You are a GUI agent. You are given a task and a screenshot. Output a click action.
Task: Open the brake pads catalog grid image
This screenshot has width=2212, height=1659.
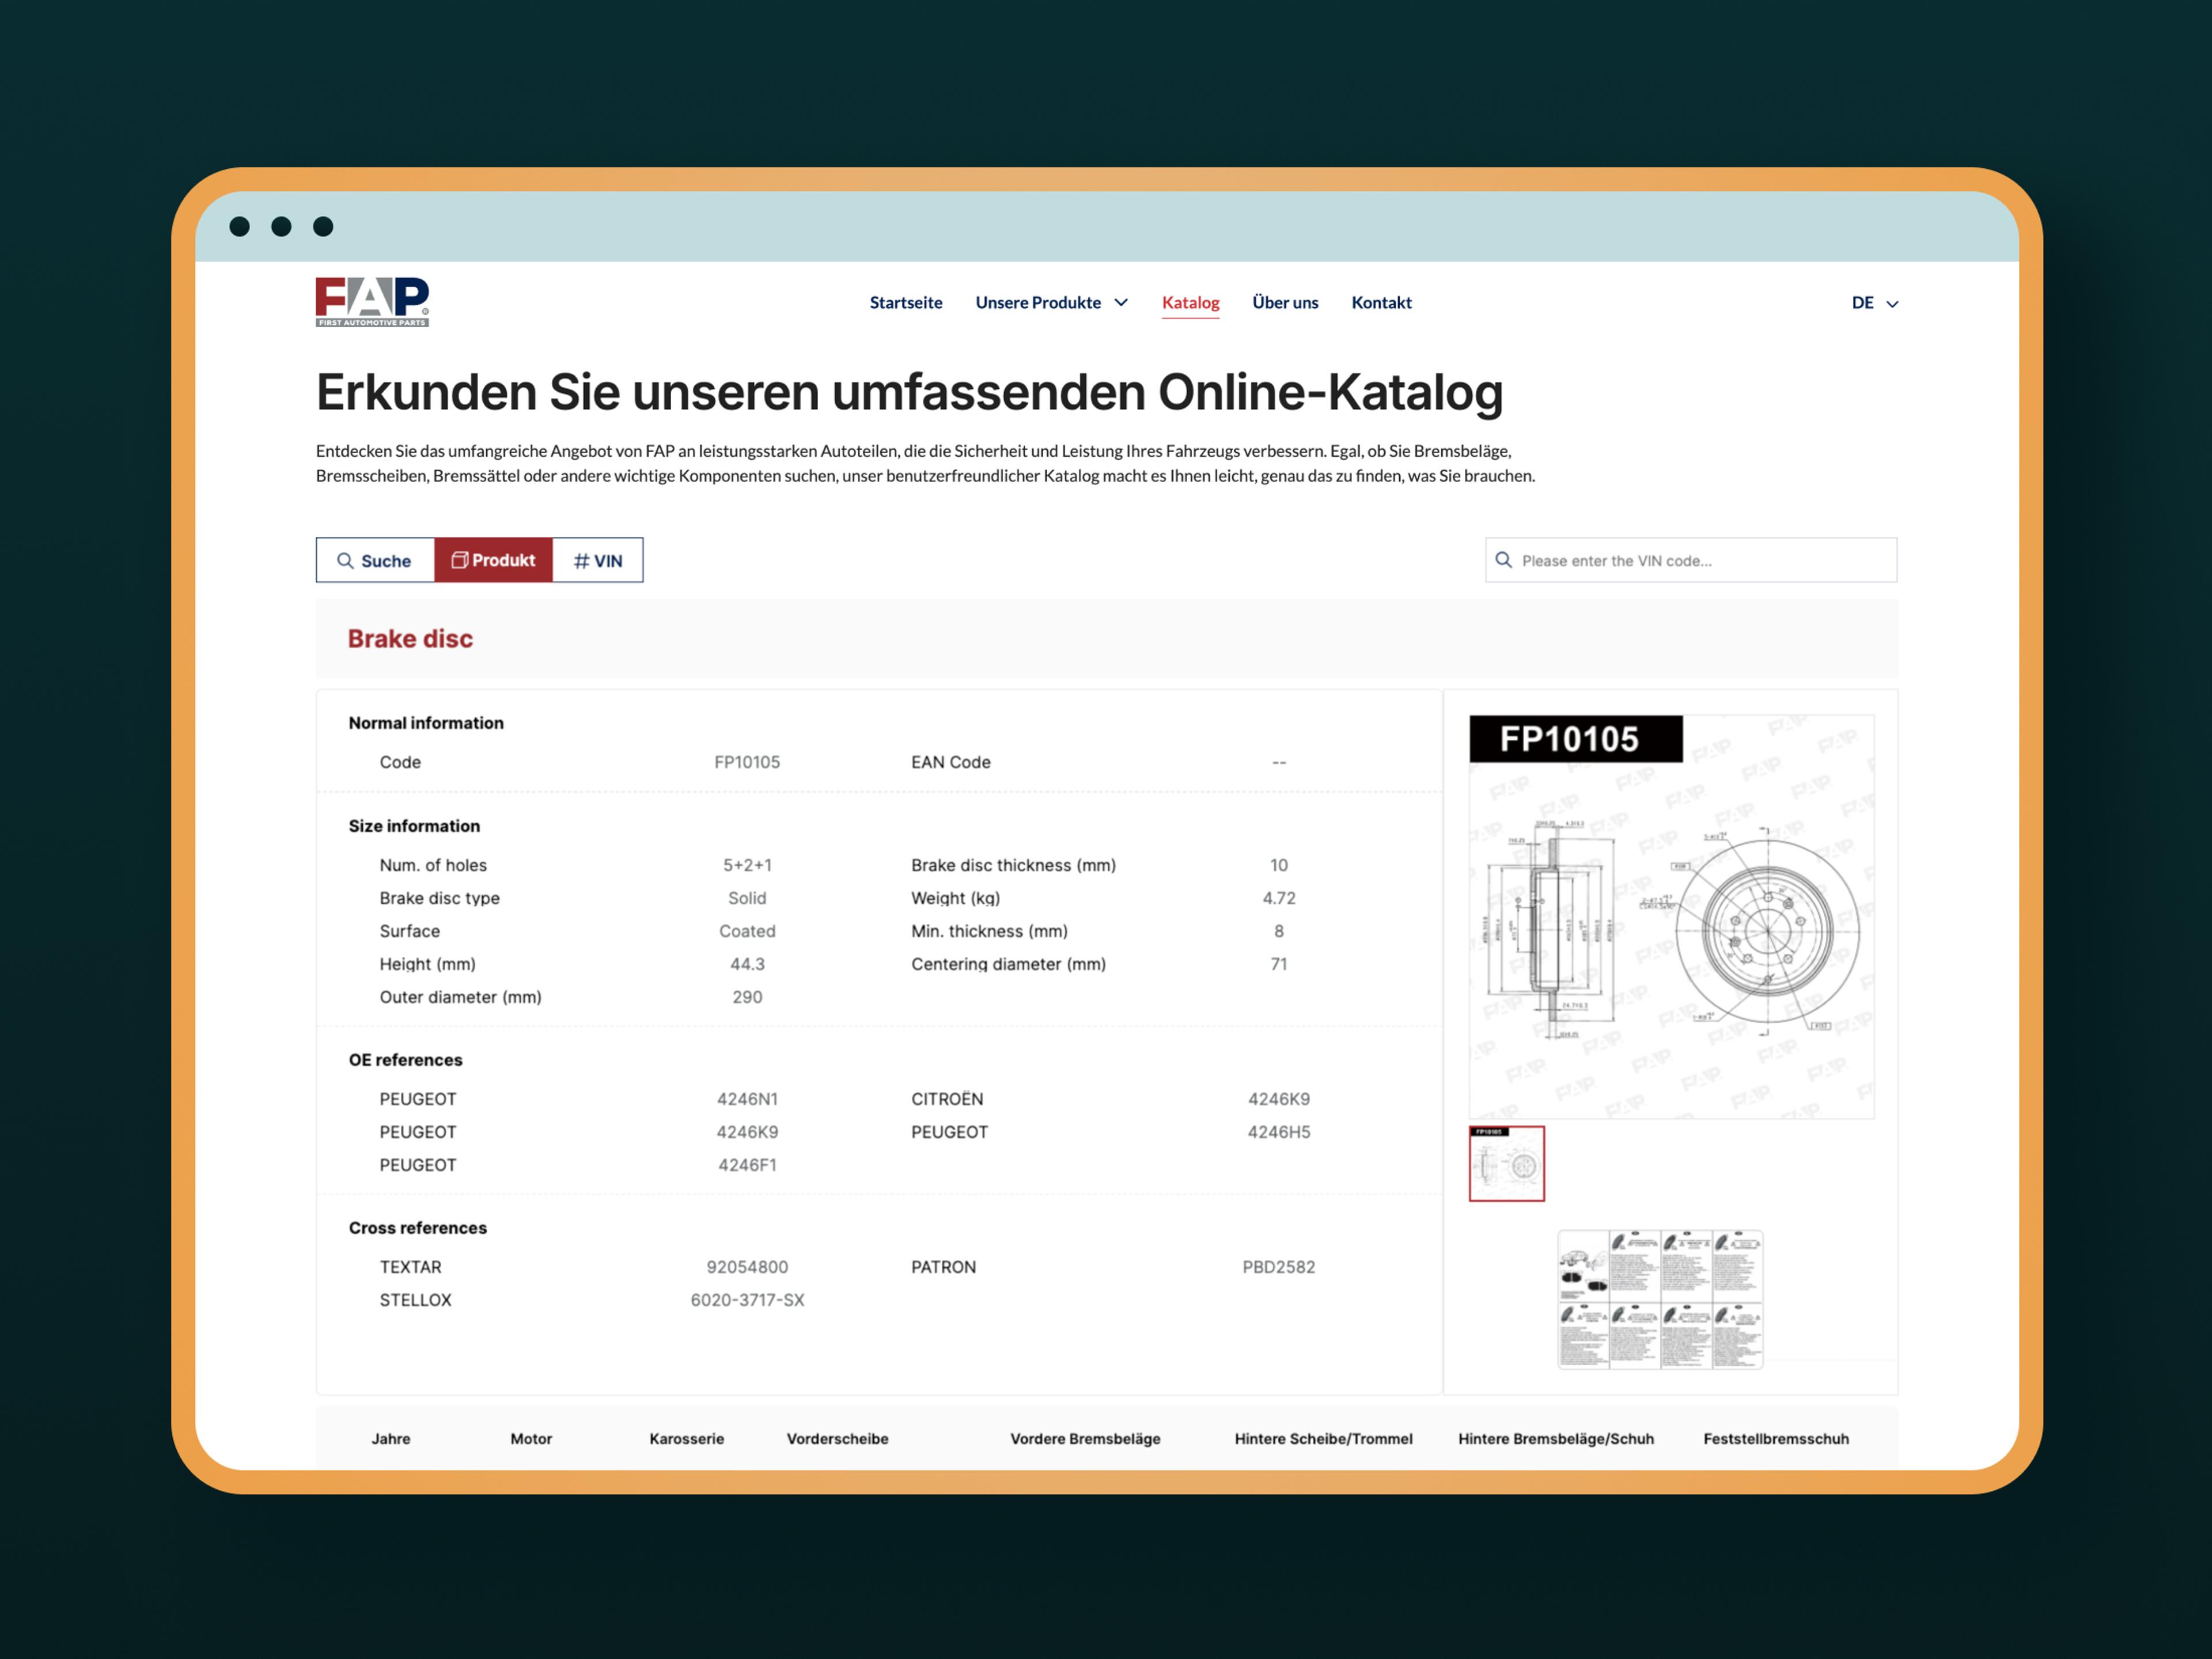[1660, 1299]
